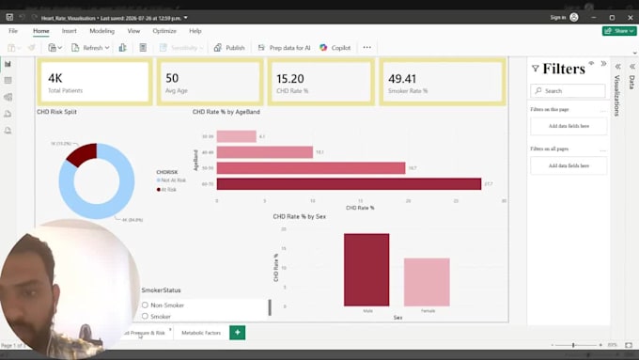Click the SmokerStatus slicer scrollbar

click(270, 307)
